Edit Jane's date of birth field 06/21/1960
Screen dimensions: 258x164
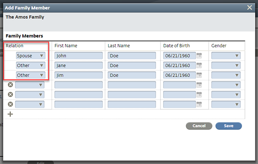[179, 65]
